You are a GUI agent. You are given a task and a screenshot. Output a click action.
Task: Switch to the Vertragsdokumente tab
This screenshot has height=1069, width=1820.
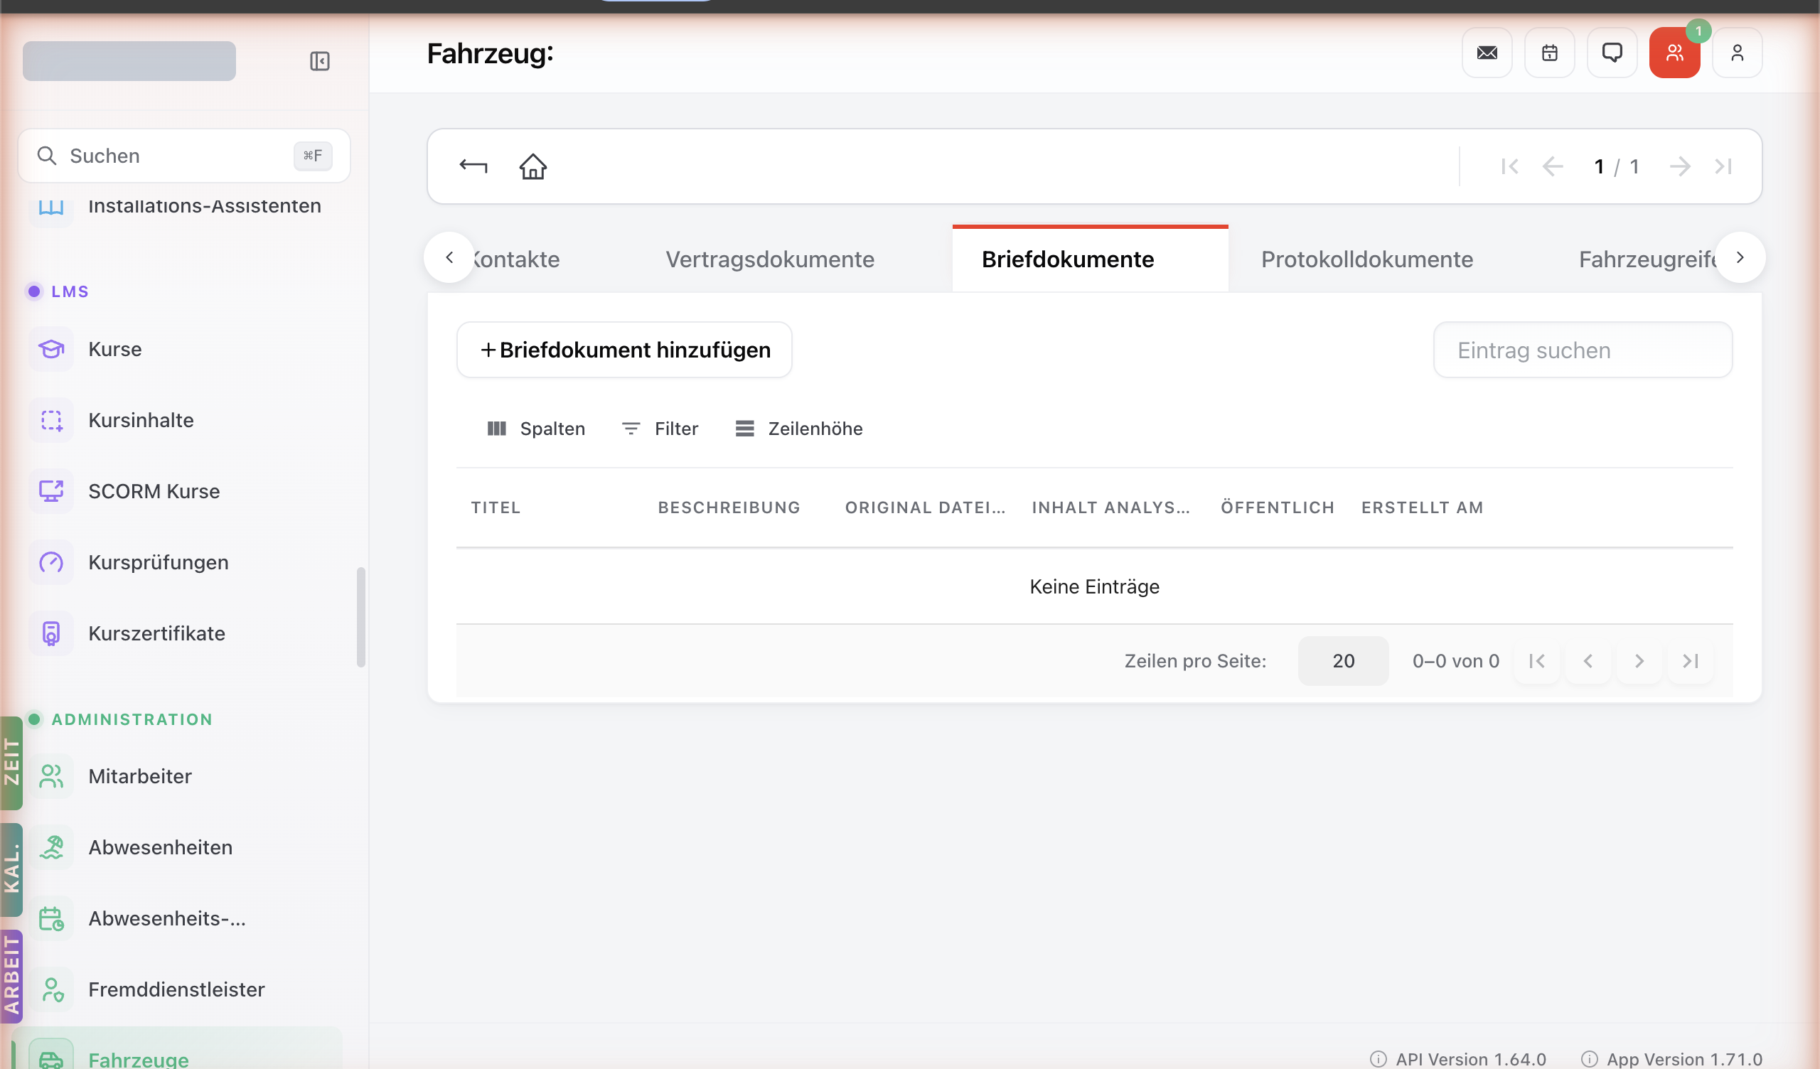tap(770, 259)
